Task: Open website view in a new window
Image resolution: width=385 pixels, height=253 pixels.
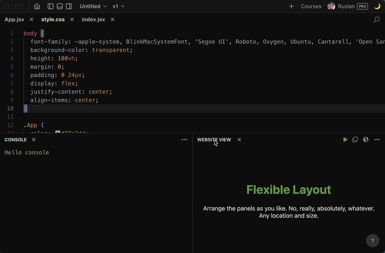Action: [x=355, y=140]
